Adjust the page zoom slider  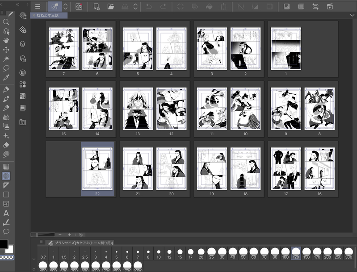(x=43, y=234)
